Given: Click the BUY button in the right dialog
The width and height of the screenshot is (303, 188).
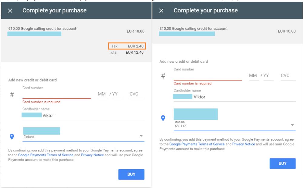Looking at the screenshot, I should [x=282, y=163].
